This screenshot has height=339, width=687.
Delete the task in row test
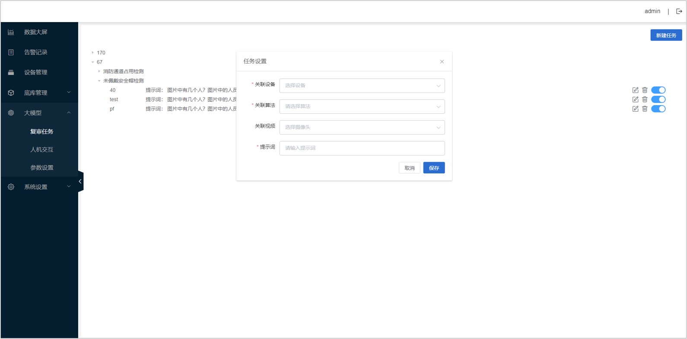(645, 99)
